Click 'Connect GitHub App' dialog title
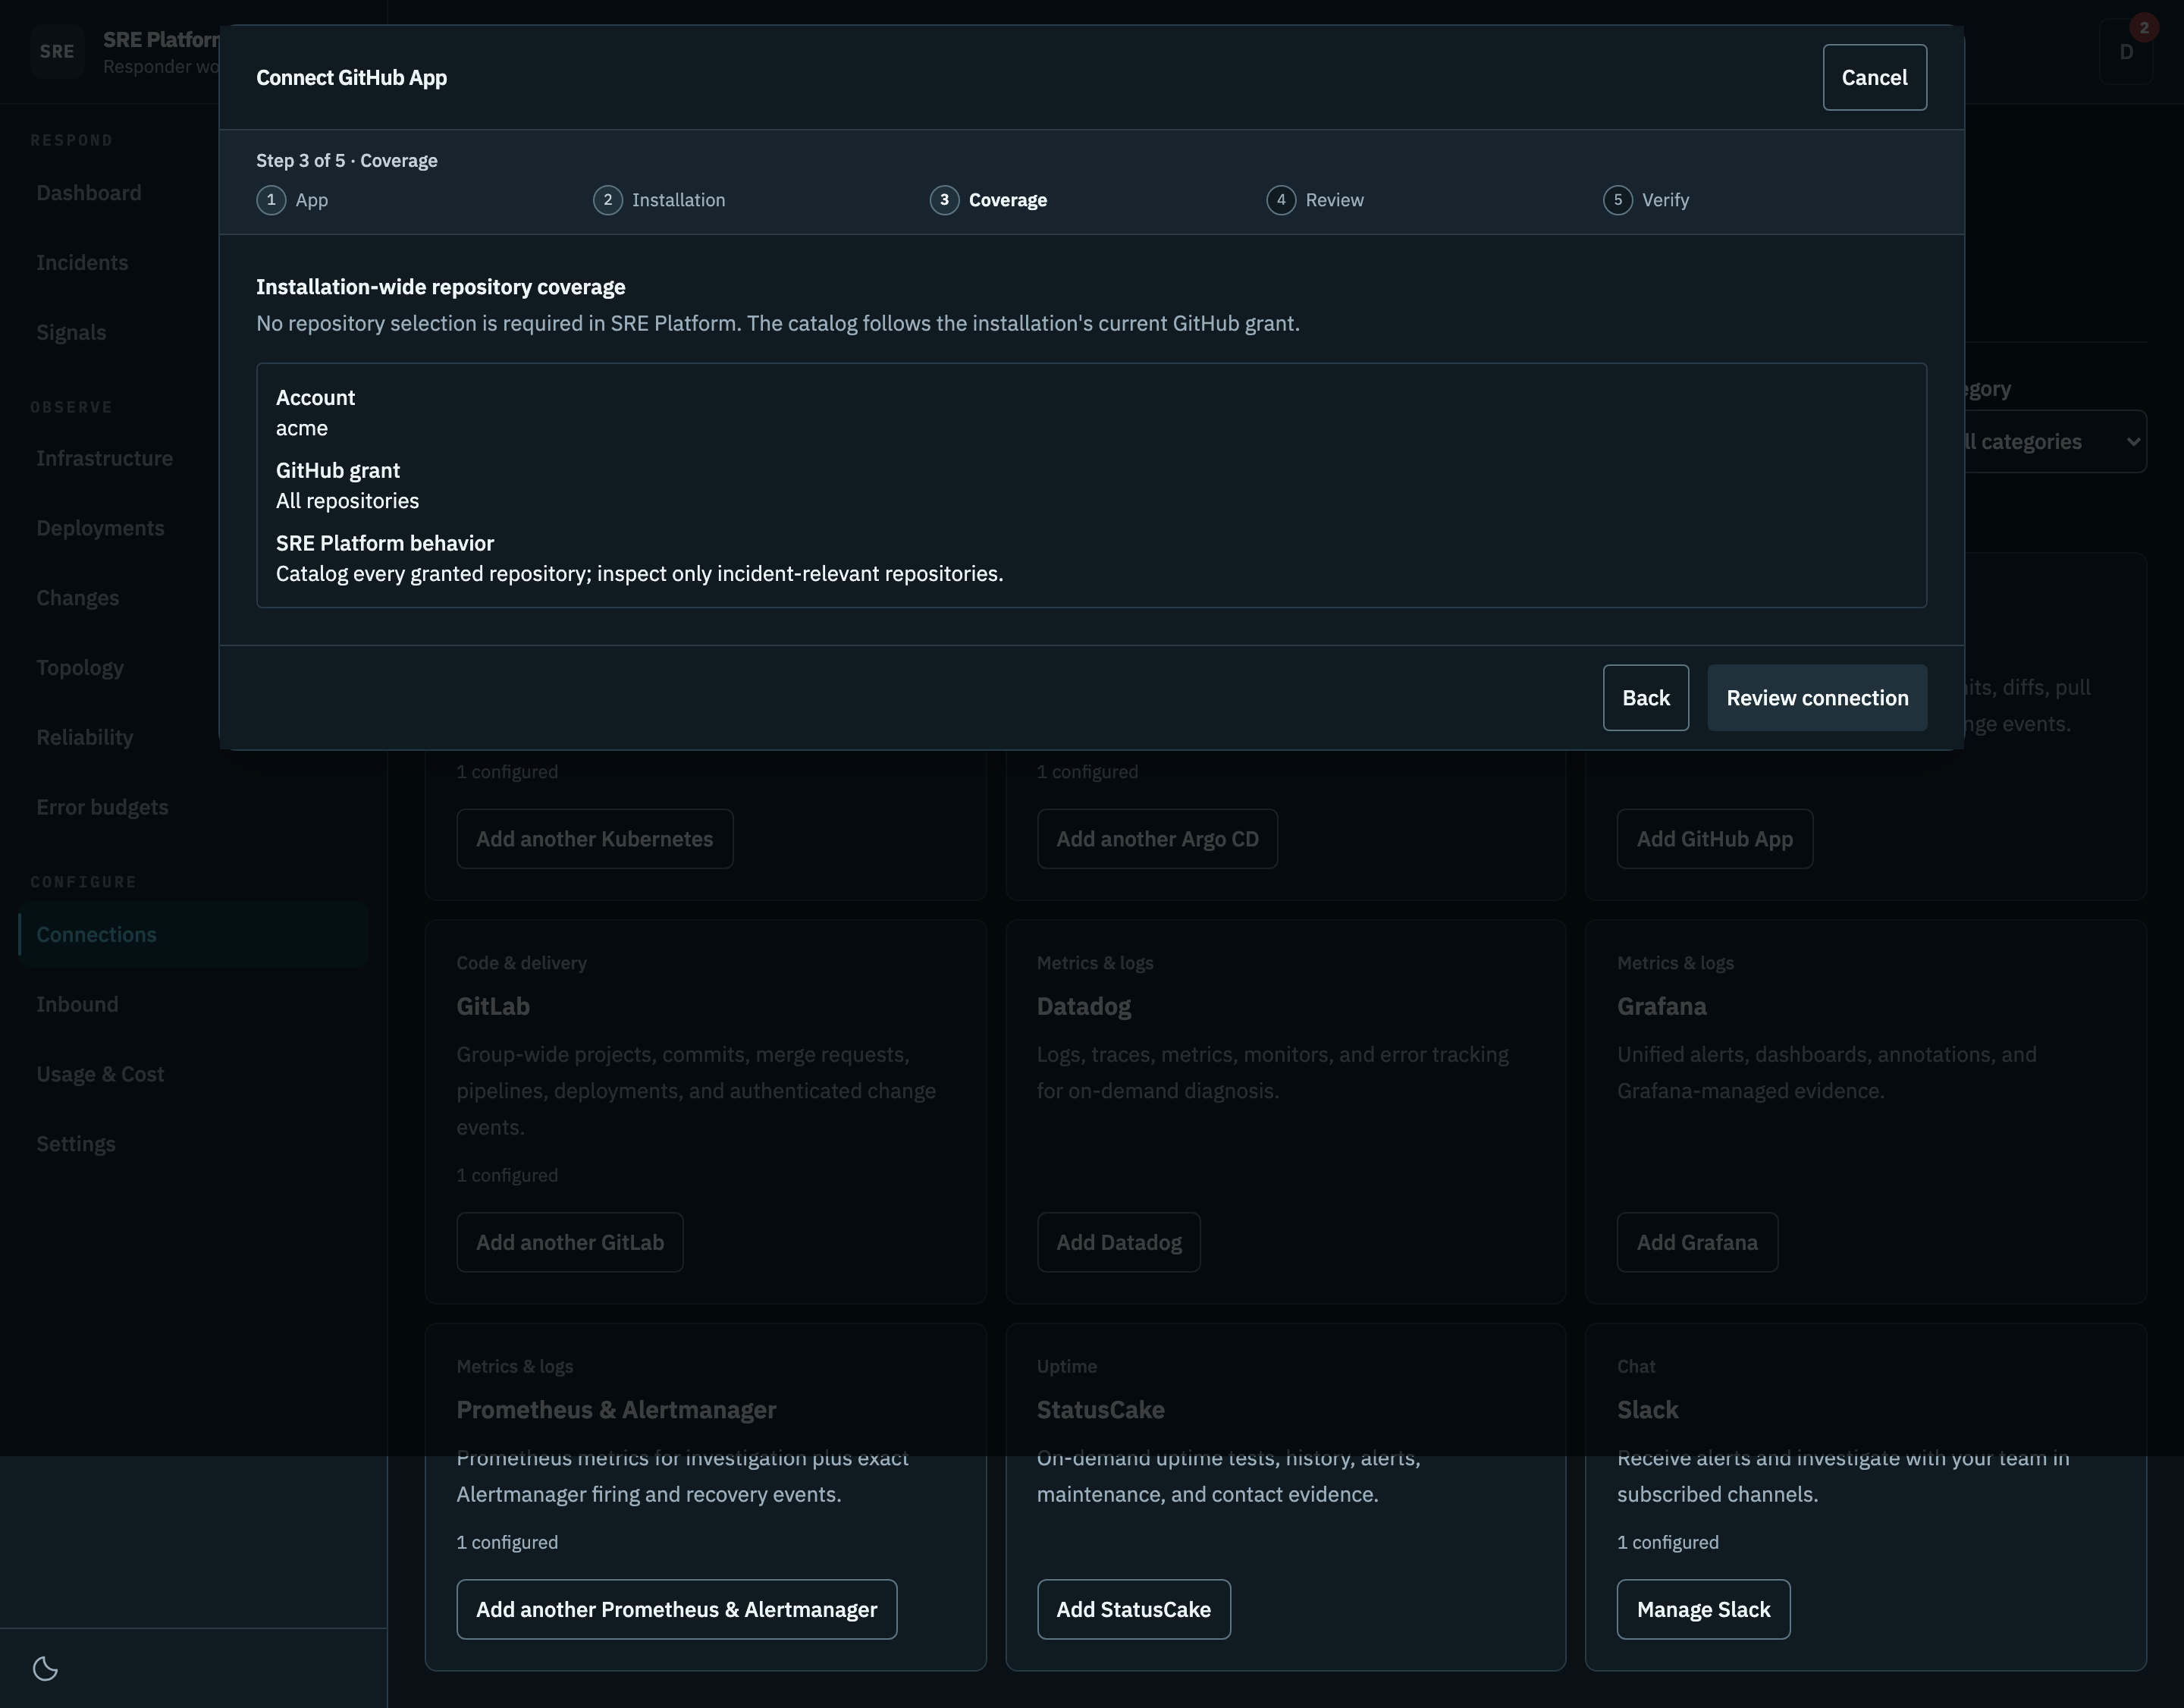Image resolution: width=2184 pixels, height=1708 pixels. coord(351,78)
